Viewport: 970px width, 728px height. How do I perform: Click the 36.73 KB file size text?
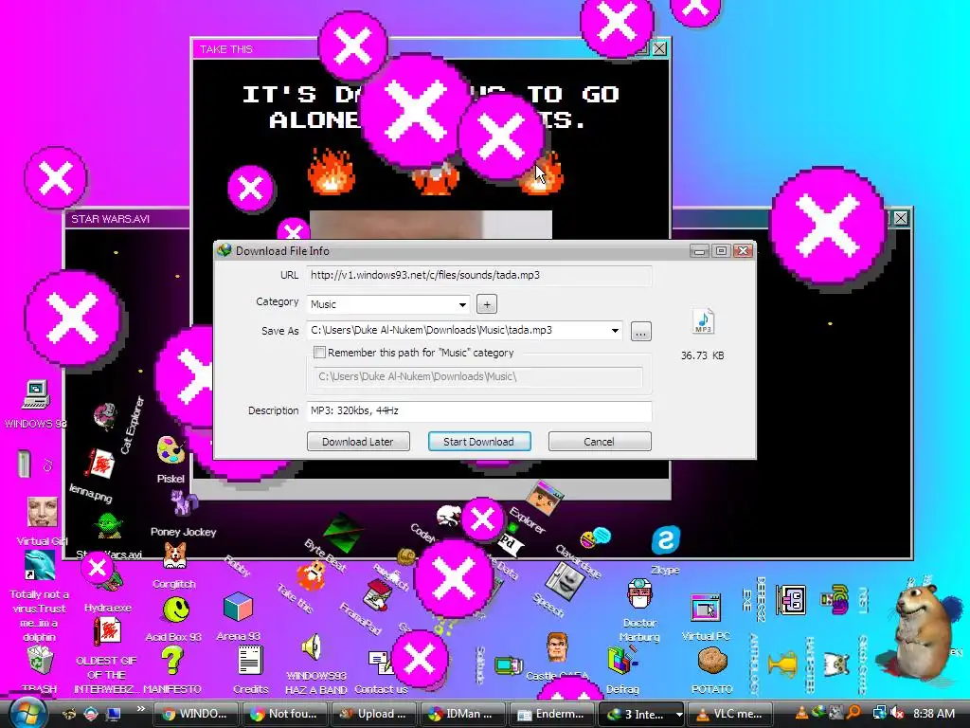coord(702,355)
